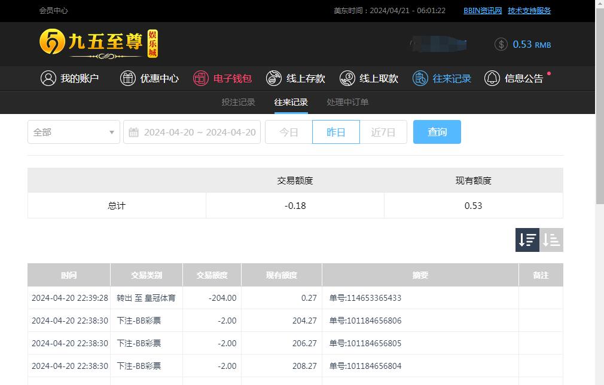This screenshot has height=385, width=604.
Task: Click the 备注 column header
Action: pyautogui.click(x=541, y=275)
